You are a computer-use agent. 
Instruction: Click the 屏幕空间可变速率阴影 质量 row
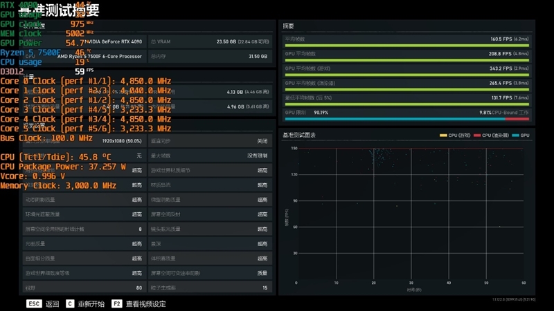pos(211,273)
